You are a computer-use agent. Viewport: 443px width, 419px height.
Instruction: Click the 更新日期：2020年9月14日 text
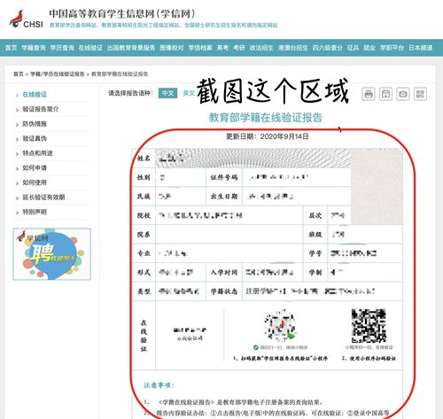tap(267, 136)
